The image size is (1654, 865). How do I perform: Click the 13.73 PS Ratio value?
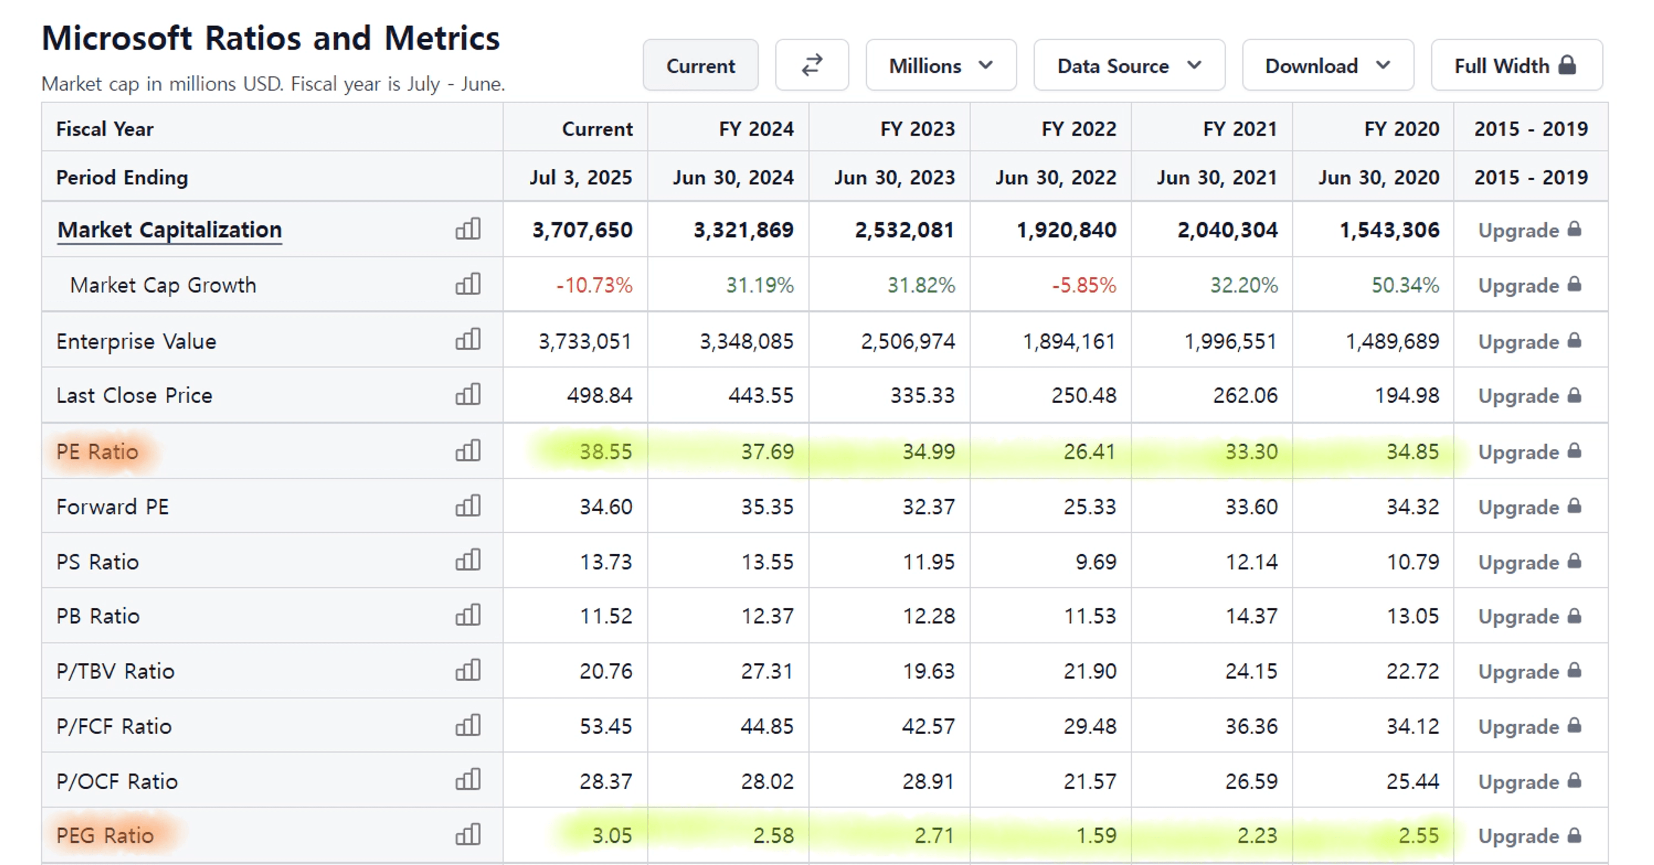606,562
